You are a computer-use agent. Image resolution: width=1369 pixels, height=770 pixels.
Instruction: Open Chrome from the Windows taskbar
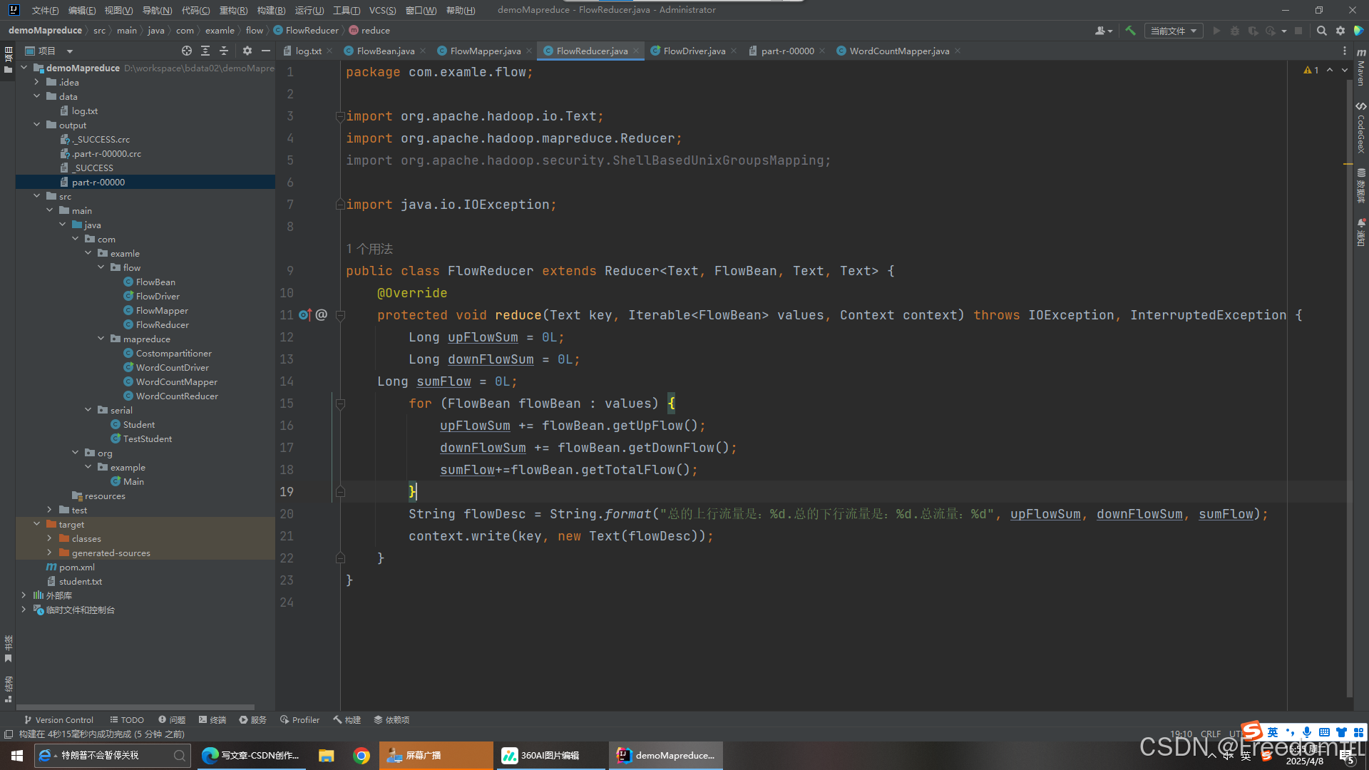pos(362,756)
